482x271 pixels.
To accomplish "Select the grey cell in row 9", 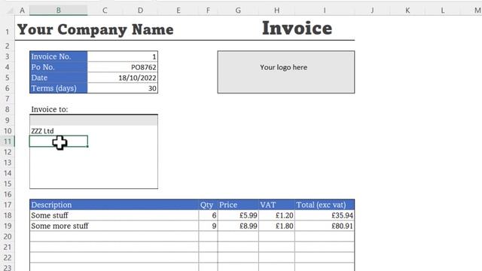I will pyautogui.click(x=93, y=120).
